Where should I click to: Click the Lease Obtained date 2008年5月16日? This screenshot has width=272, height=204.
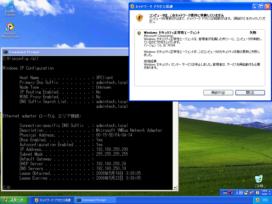[110, 173]
